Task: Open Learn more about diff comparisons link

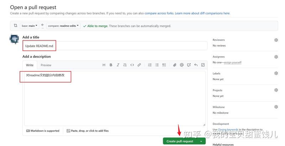Action: click(202, 13)
